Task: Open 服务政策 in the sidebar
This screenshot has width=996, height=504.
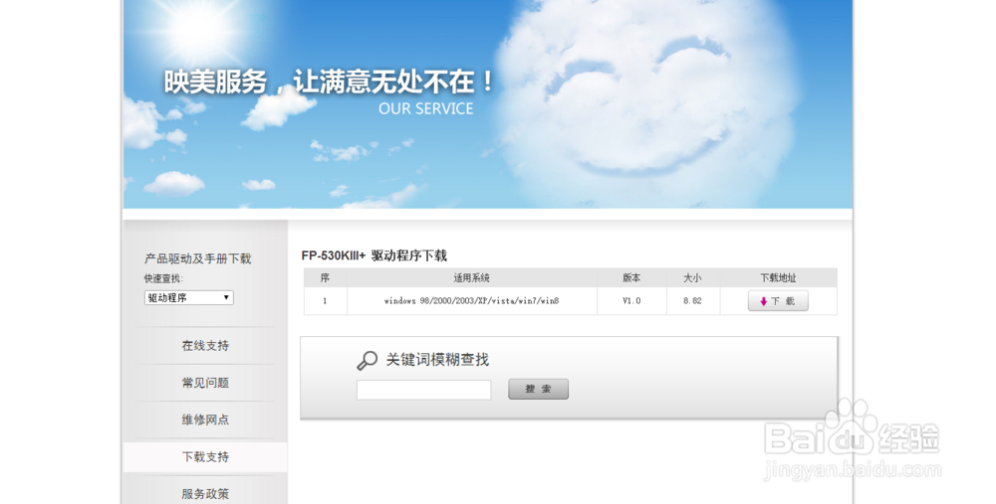Action: point(205,493)
